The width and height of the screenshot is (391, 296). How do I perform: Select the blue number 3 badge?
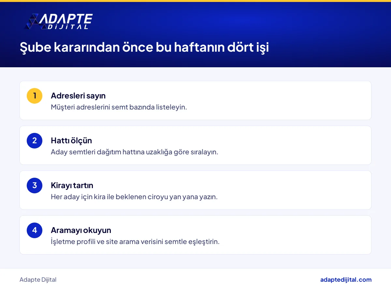[x=35, y=186]
